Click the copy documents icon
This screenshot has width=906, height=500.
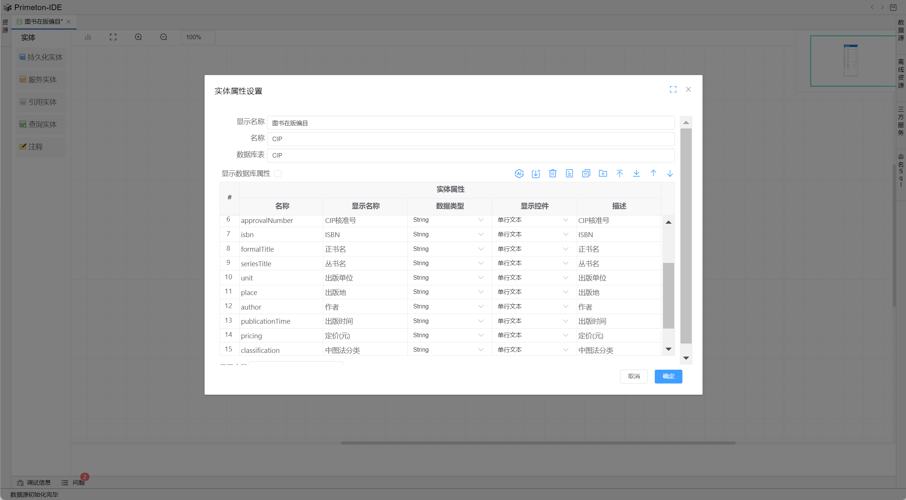pos(586,173)
